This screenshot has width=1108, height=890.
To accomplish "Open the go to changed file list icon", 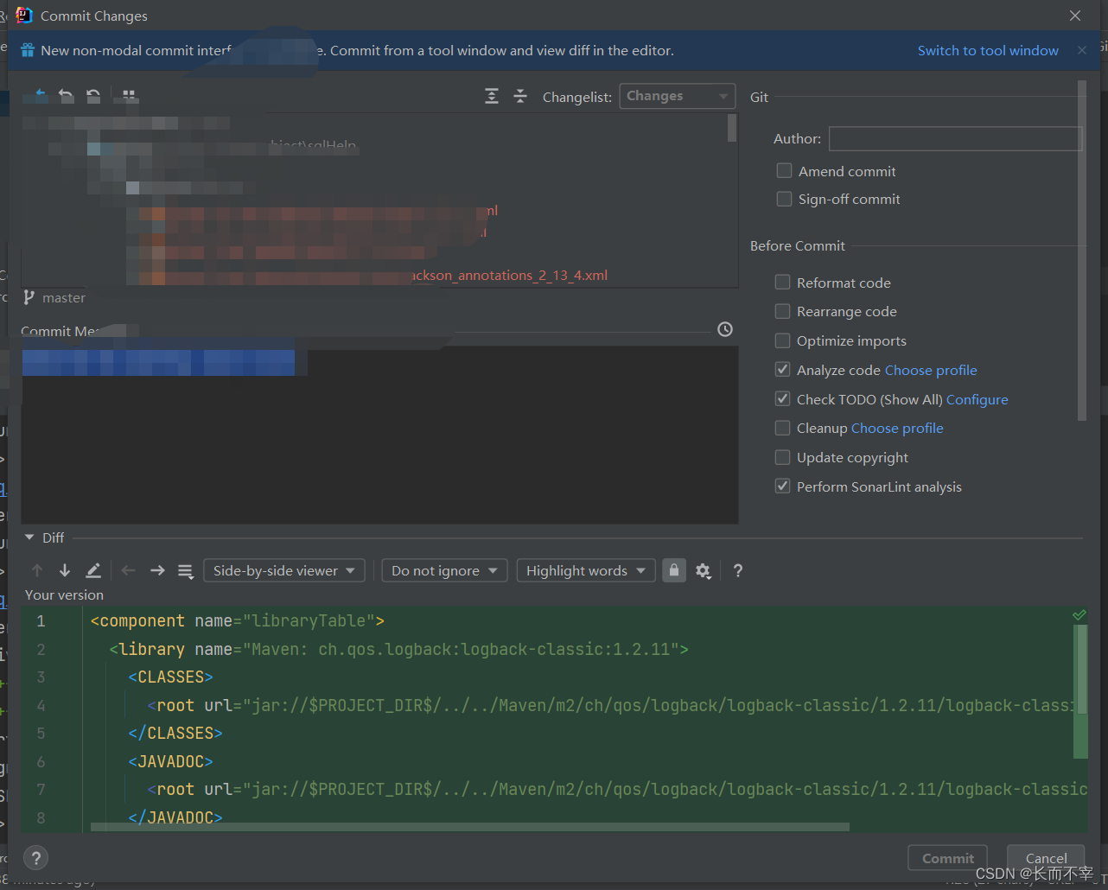I will 185,570.
